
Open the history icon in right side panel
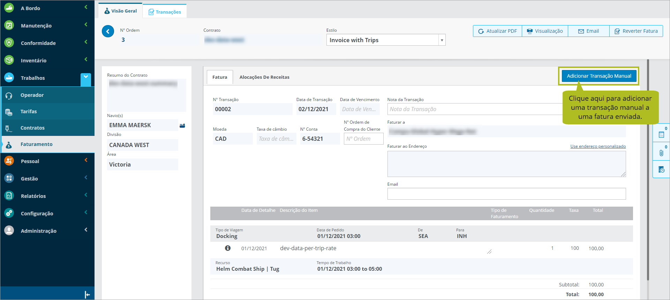pos(661,170)
